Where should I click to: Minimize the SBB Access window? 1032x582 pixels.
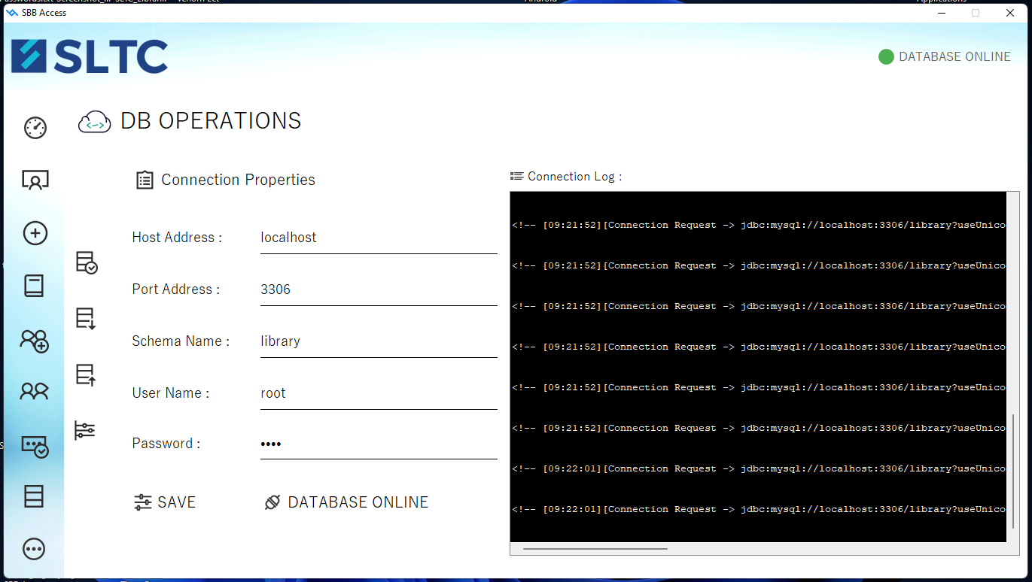point(941,12)
